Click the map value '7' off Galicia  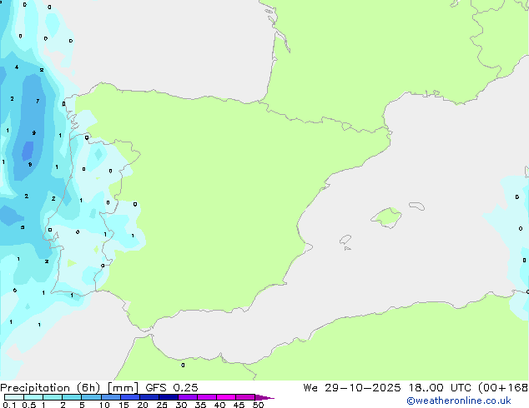coord(38,101)
